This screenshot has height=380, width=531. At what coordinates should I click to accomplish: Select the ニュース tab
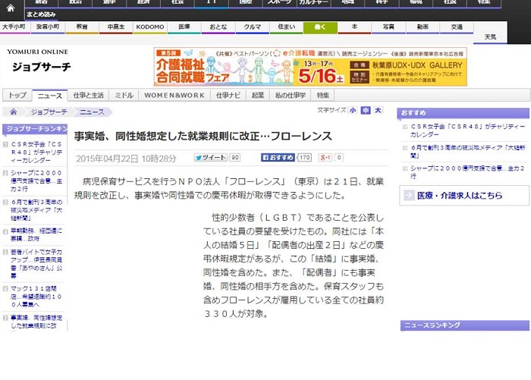point(50,96)
